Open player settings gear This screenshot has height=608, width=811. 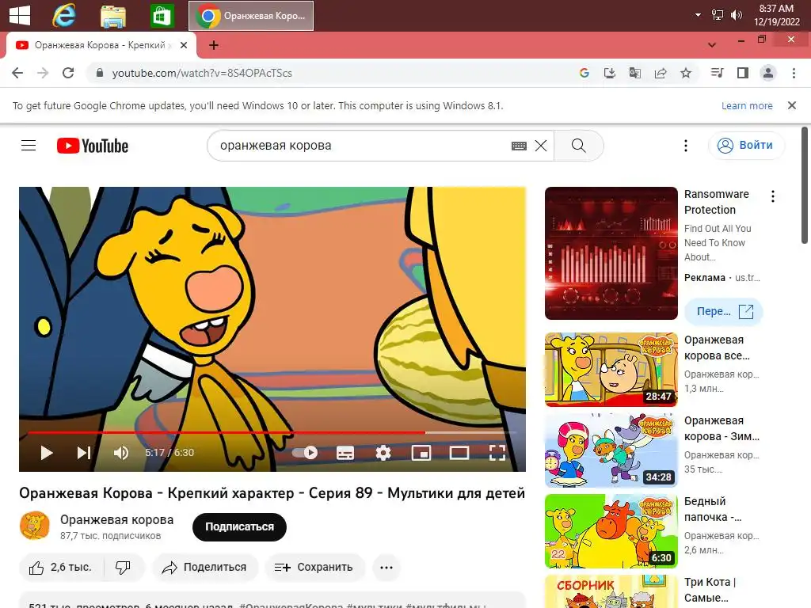[x=383, y=453]
